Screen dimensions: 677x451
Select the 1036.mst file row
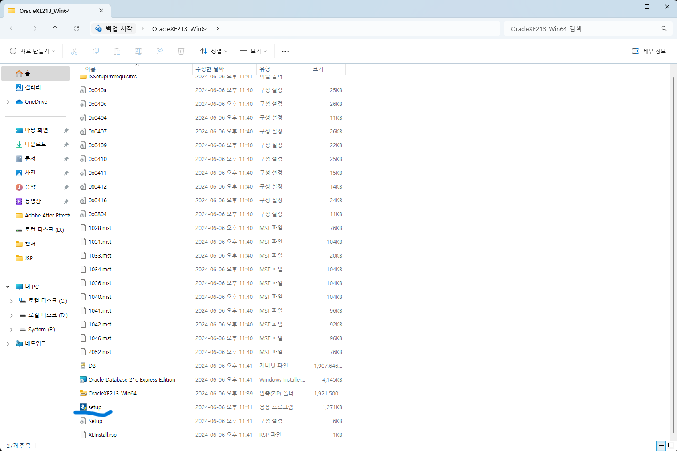(211, 283)
